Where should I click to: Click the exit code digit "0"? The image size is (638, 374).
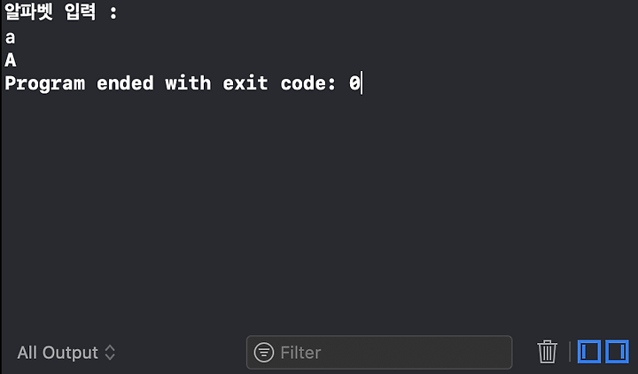pos(354,83)
